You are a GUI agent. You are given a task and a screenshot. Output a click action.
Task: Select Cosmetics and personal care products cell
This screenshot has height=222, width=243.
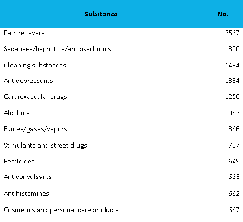tap(61, 210)
